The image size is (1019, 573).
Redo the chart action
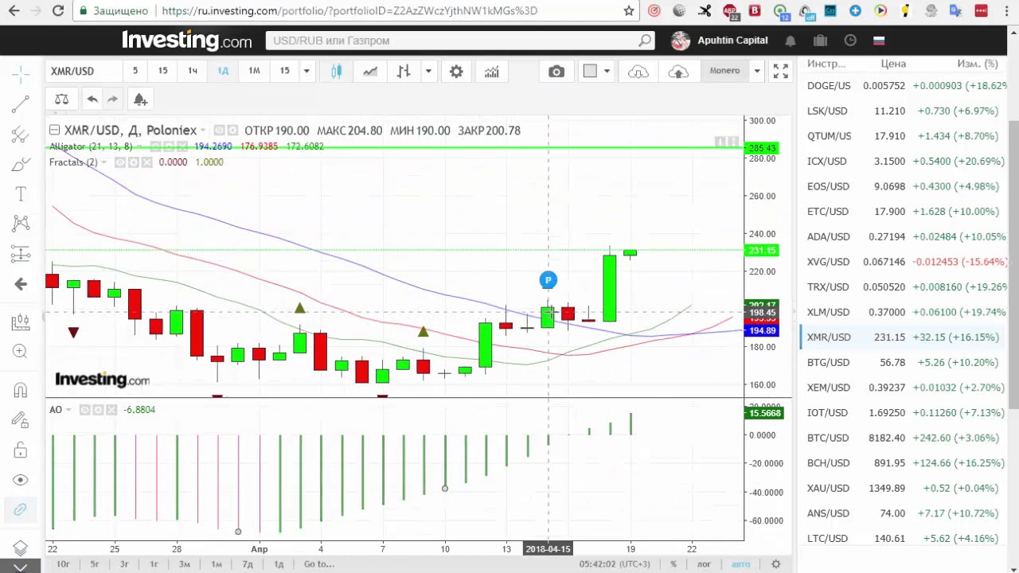click(113, 99)
